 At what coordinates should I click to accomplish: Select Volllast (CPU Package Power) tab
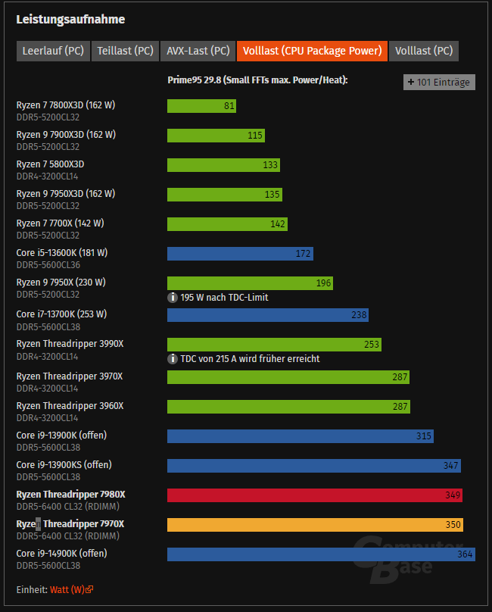coord(312,52)
